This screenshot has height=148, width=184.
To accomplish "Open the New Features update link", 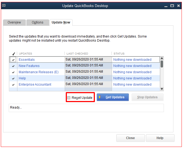I will pos(29,66).
